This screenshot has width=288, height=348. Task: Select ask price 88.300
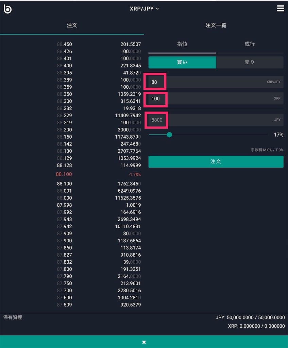pyautogui.click(x=64, y=101)
